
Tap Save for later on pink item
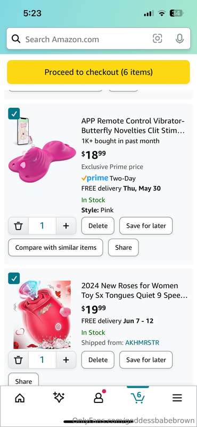click(146, 226)
